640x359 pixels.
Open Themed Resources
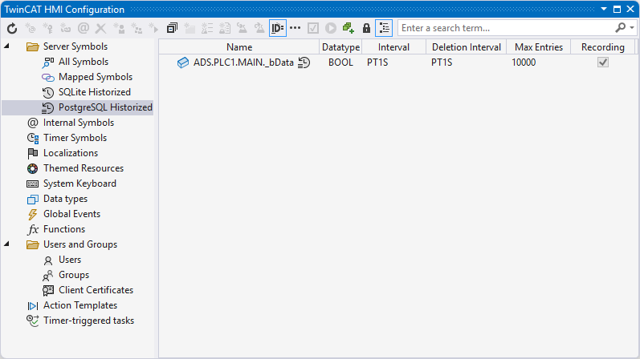tap(84, 168)
